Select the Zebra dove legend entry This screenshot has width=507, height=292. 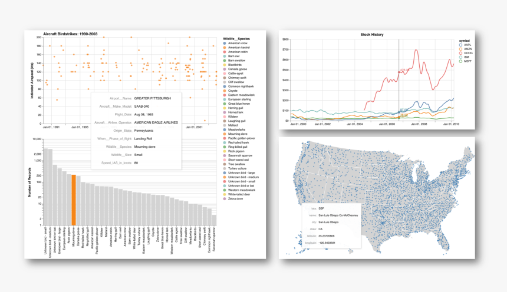point(236,198)
